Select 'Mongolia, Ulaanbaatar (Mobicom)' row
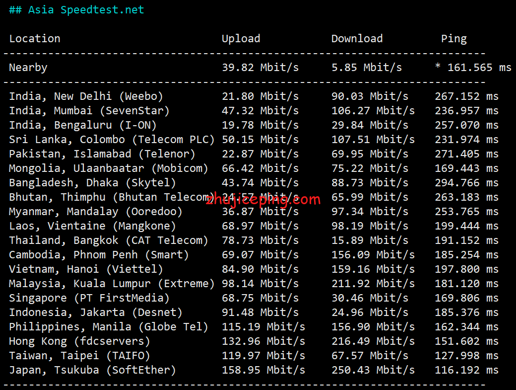The height and width of the screenshot is (390, 516). click(x=254, y=168)
